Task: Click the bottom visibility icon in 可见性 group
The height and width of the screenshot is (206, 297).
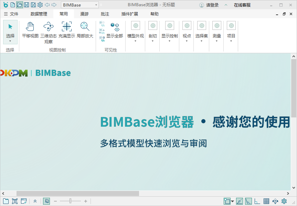Action: [x=102, y=39]
